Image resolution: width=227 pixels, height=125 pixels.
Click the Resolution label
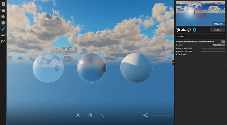tap(179, 45)
